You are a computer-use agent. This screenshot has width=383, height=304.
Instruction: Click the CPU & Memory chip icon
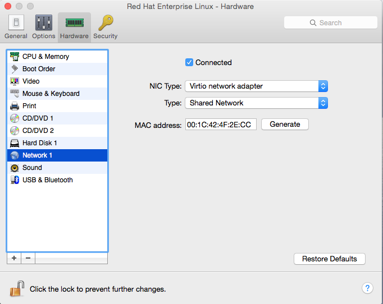[x=15, y=57]
